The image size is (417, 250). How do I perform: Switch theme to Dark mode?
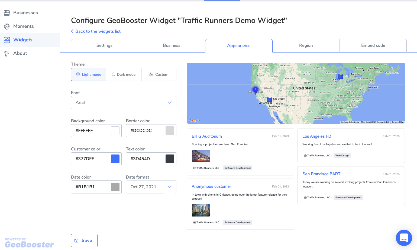[124, 74]
